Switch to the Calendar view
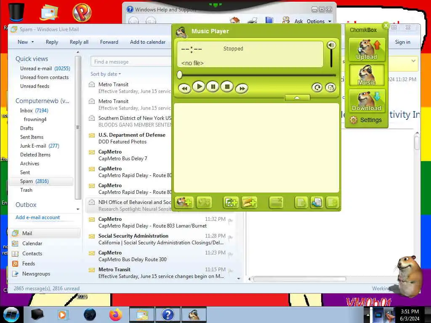 (x=32, y=244)
